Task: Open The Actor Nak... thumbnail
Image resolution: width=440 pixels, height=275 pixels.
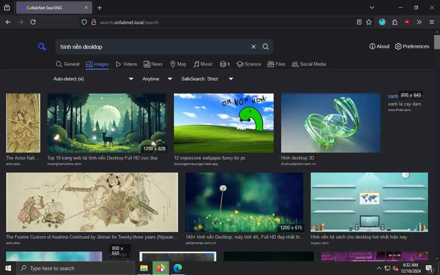Action: (23, 123)
